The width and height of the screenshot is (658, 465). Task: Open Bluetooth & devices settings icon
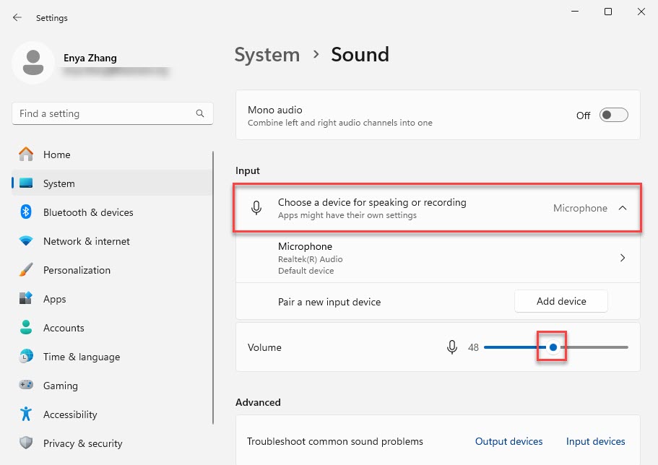coord(26,212)
